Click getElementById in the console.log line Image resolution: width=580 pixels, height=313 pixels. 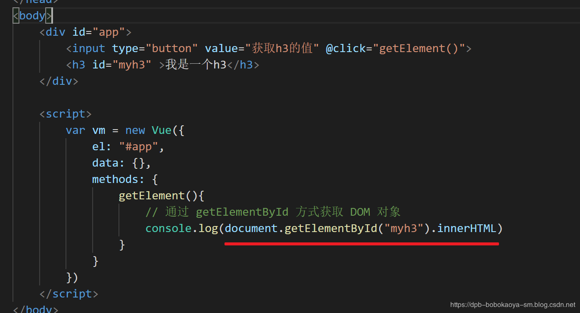[331, 228]
